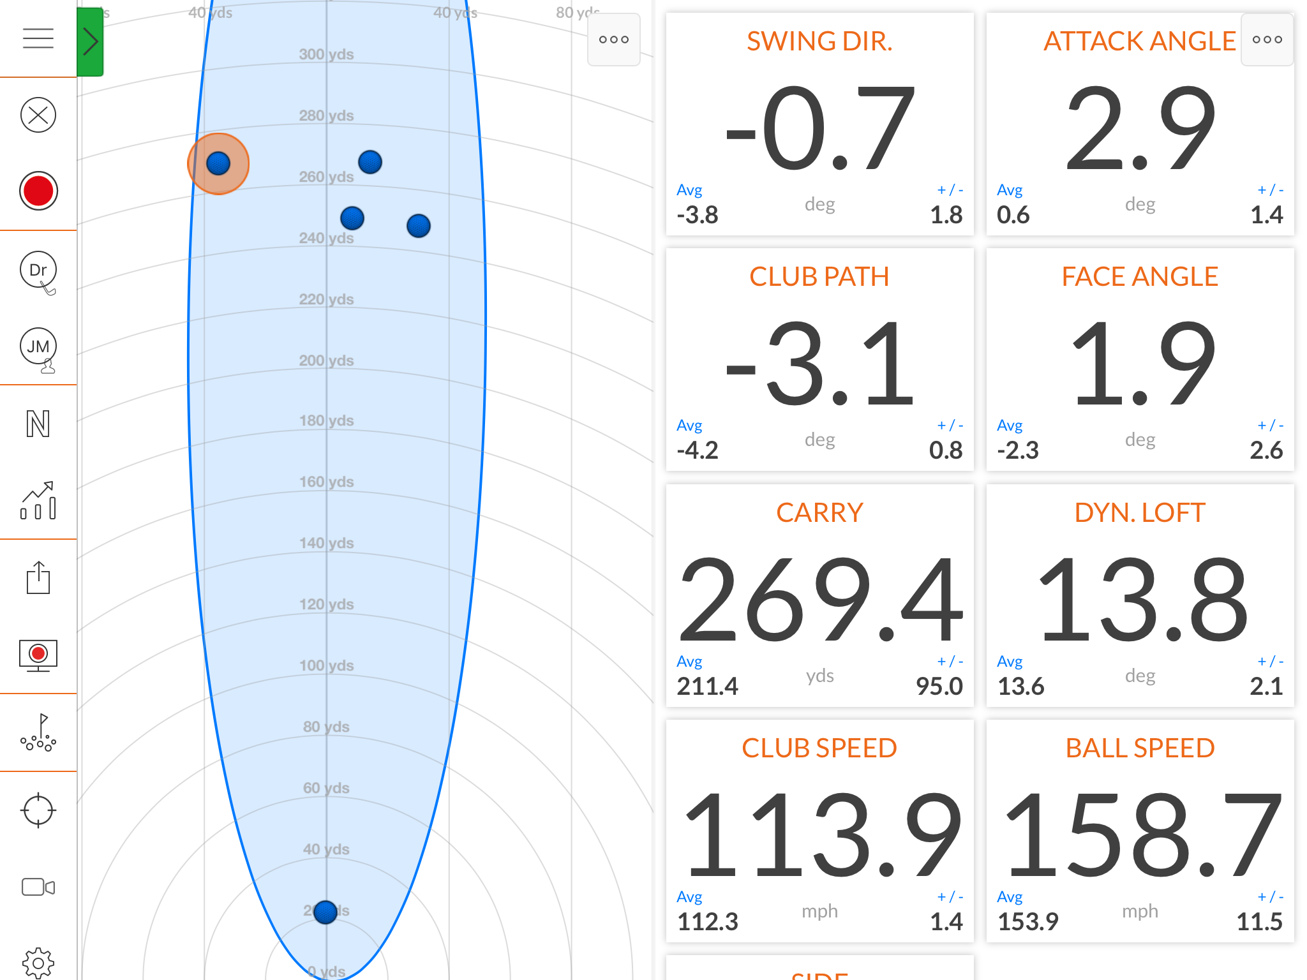Open the screen recording monitor icon
The width and height of the screenshot is (1307, 980).
[38, 655]
